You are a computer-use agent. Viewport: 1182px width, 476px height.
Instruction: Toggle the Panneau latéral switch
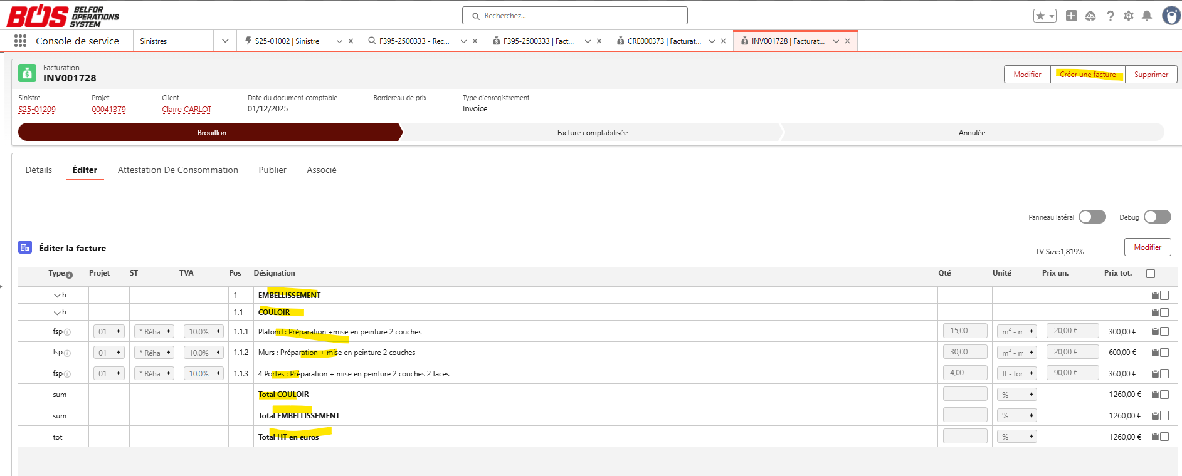[x=1092, y=217]
